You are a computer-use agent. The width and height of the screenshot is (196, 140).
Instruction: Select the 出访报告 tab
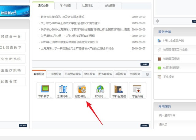[x=110, y=6]
